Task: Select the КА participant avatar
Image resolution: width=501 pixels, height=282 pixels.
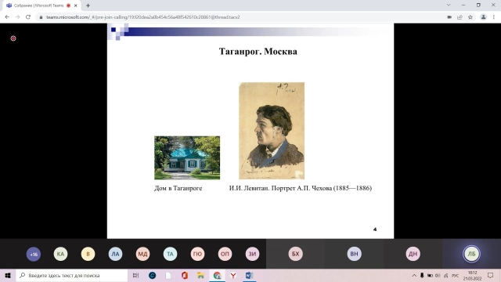Action: (61, 254)
